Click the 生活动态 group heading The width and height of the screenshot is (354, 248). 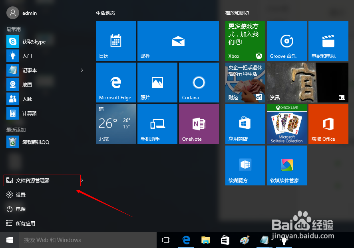point(105,13)
